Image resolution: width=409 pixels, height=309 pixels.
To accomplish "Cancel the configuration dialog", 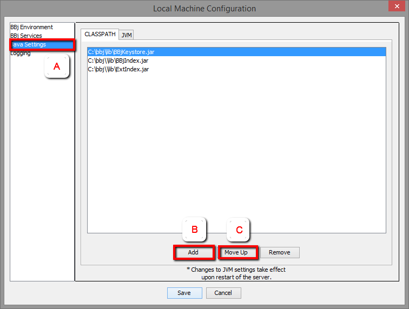I will [223, 293].
